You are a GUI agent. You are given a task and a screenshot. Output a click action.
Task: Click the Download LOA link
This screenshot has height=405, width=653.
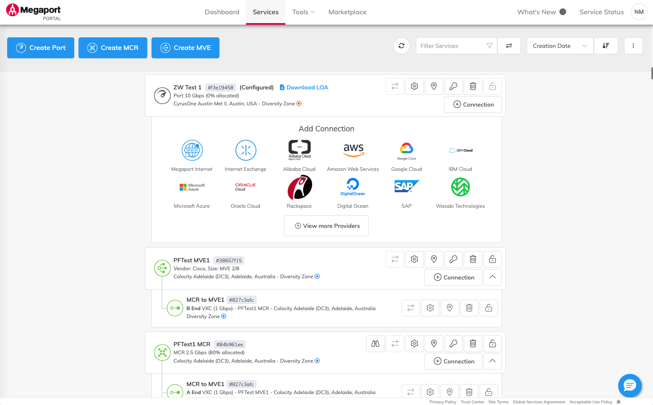(x=304, y=87)
